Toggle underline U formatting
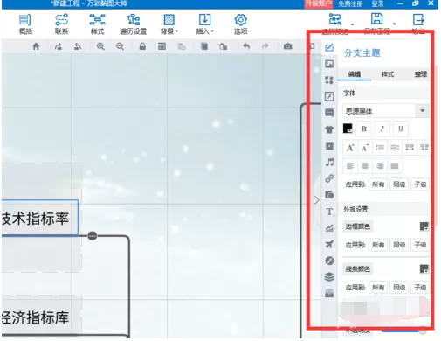Screen dimensions: 441x341 (x=401, y=129)
